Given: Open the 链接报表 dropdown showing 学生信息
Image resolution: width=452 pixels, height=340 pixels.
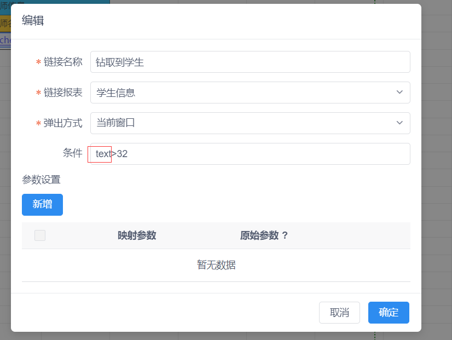Looking at the screenshot, I should click(250, 93).
